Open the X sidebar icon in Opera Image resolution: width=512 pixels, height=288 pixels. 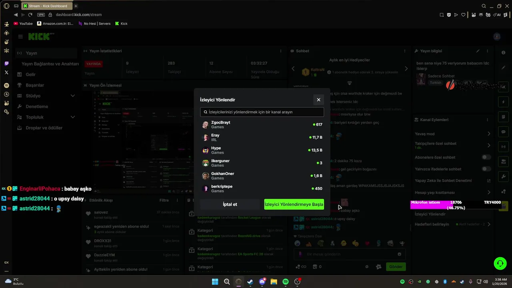coord(6,72)
